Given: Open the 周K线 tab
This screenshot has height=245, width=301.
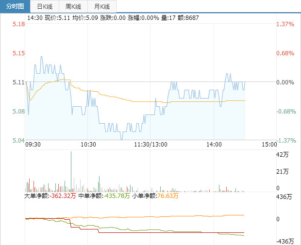Looking at the screenshot, I should (x=73, y=7).
